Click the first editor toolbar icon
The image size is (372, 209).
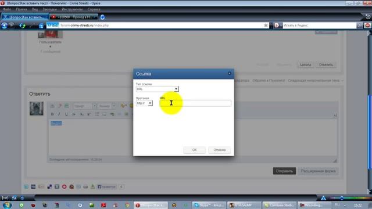[52, 106]
